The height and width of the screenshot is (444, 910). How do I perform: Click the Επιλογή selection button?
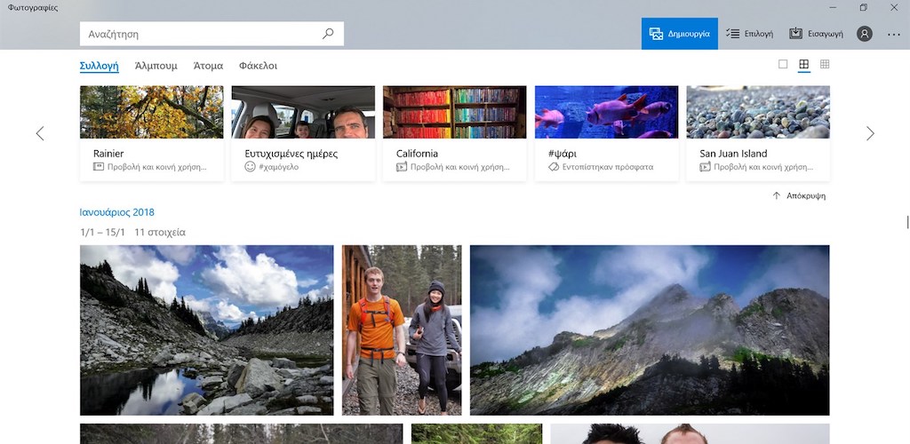coord(749,34)
